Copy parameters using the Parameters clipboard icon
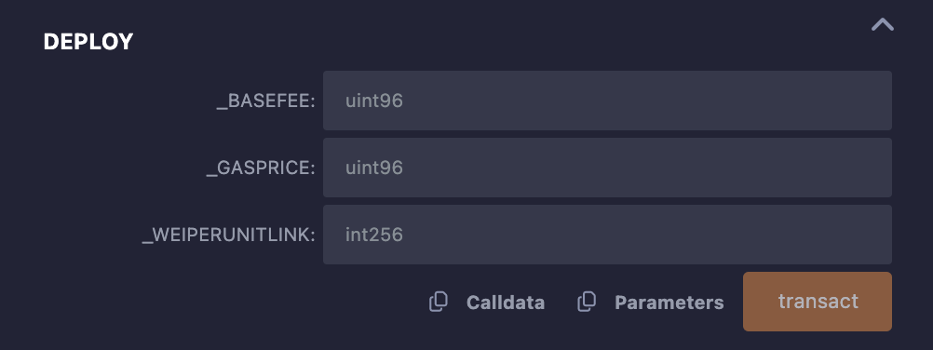 [x=587, y=302]
